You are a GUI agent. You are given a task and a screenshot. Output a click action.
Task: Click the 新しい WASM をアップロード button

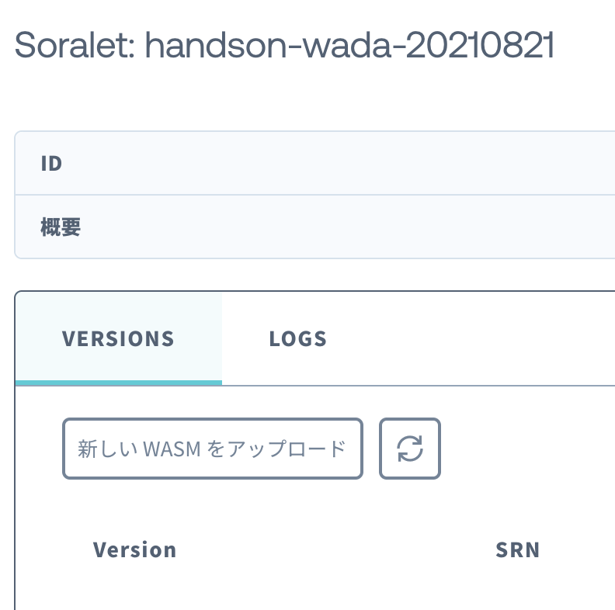213,449
